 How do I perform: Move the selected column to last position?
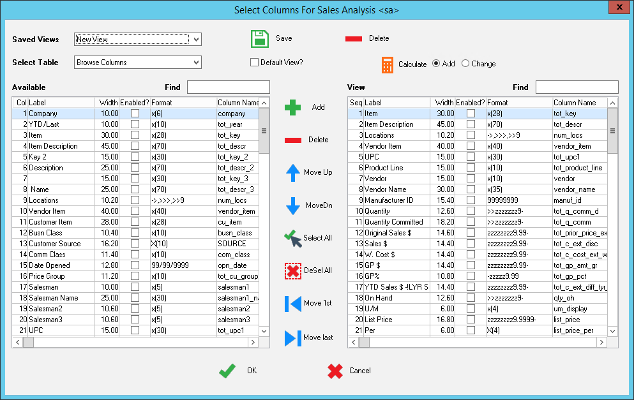click(x=292, y=337)
